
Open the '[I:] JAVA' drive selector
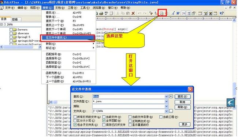point(21,24)
